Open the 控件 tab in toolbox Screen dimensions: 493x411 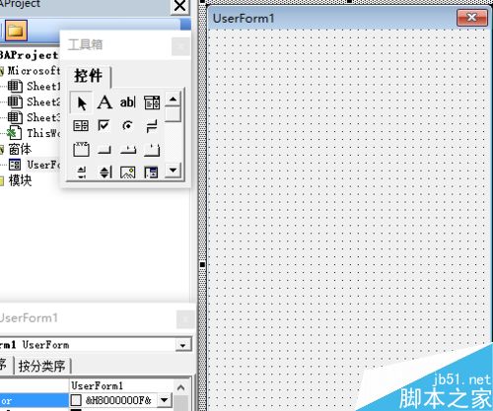[88, 76]
